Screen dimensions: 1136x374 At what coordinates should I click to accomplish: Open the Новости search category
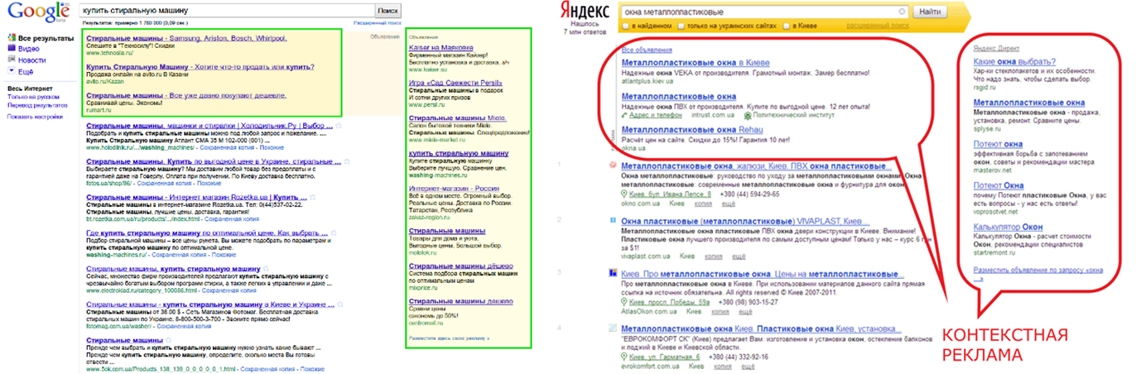coord(31,60)
